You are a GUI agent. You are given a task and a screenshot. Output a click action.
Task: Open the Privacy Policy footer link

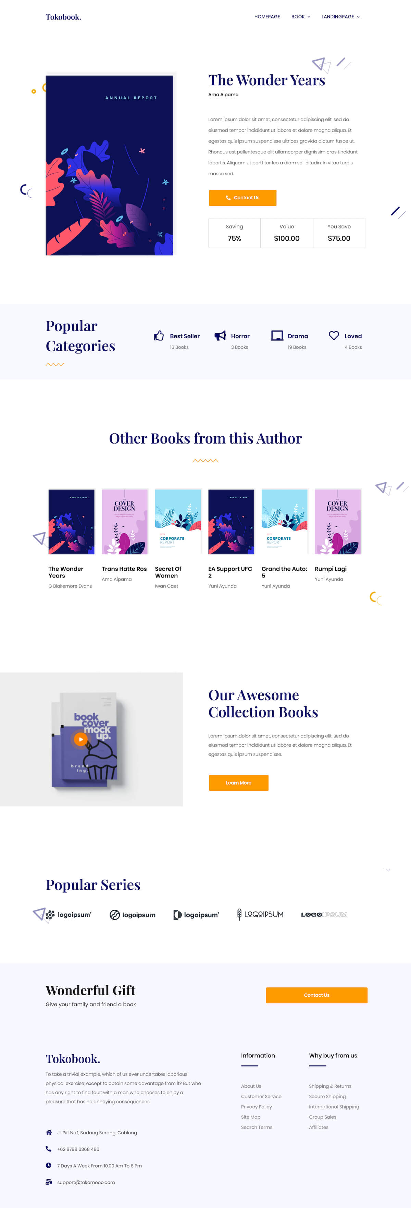coord(256,1106)
